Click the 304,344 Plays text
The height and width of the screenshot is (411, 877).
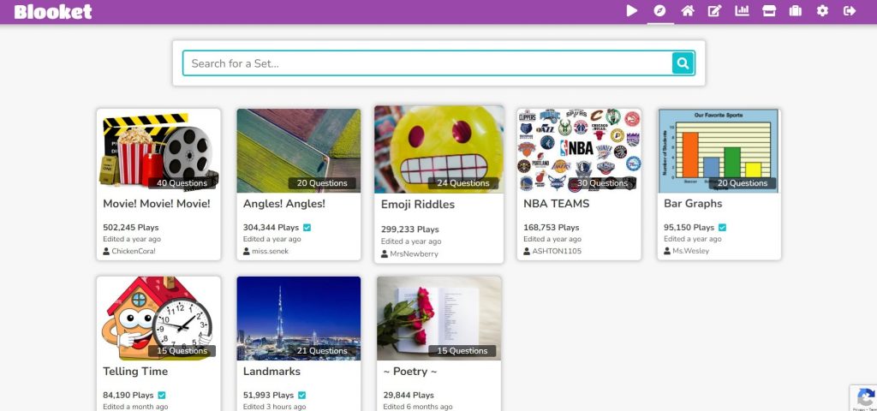click(271, 228)
